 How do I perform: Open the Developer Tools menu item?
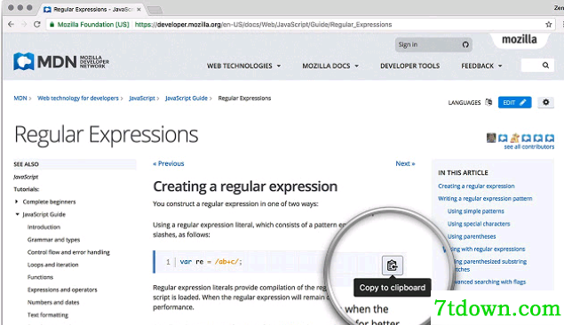[409, 66]
